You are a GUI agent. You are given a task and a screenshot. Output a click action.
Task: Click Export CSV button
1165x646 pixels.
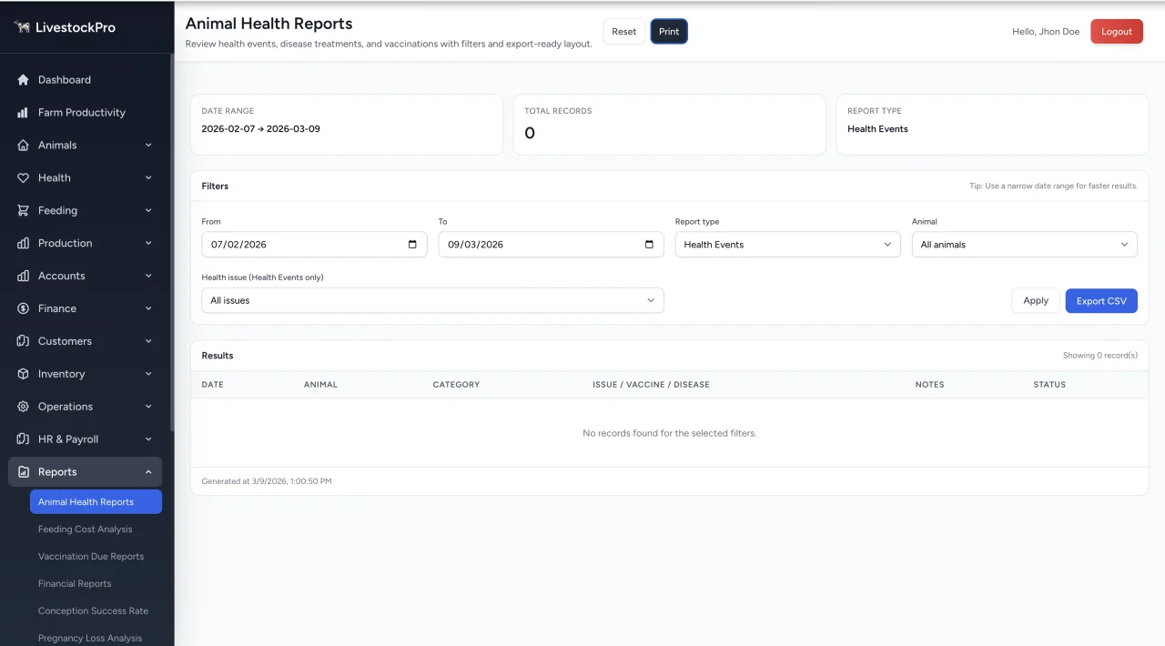(1101, 300)
